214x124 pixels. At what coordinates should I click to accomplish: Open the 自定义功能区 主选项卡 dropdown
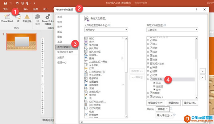point(172,30)
